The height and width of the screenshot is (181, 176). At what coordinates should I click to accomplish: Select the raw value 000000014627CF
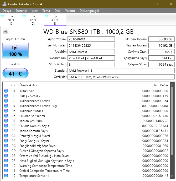(x=155, y=121)
